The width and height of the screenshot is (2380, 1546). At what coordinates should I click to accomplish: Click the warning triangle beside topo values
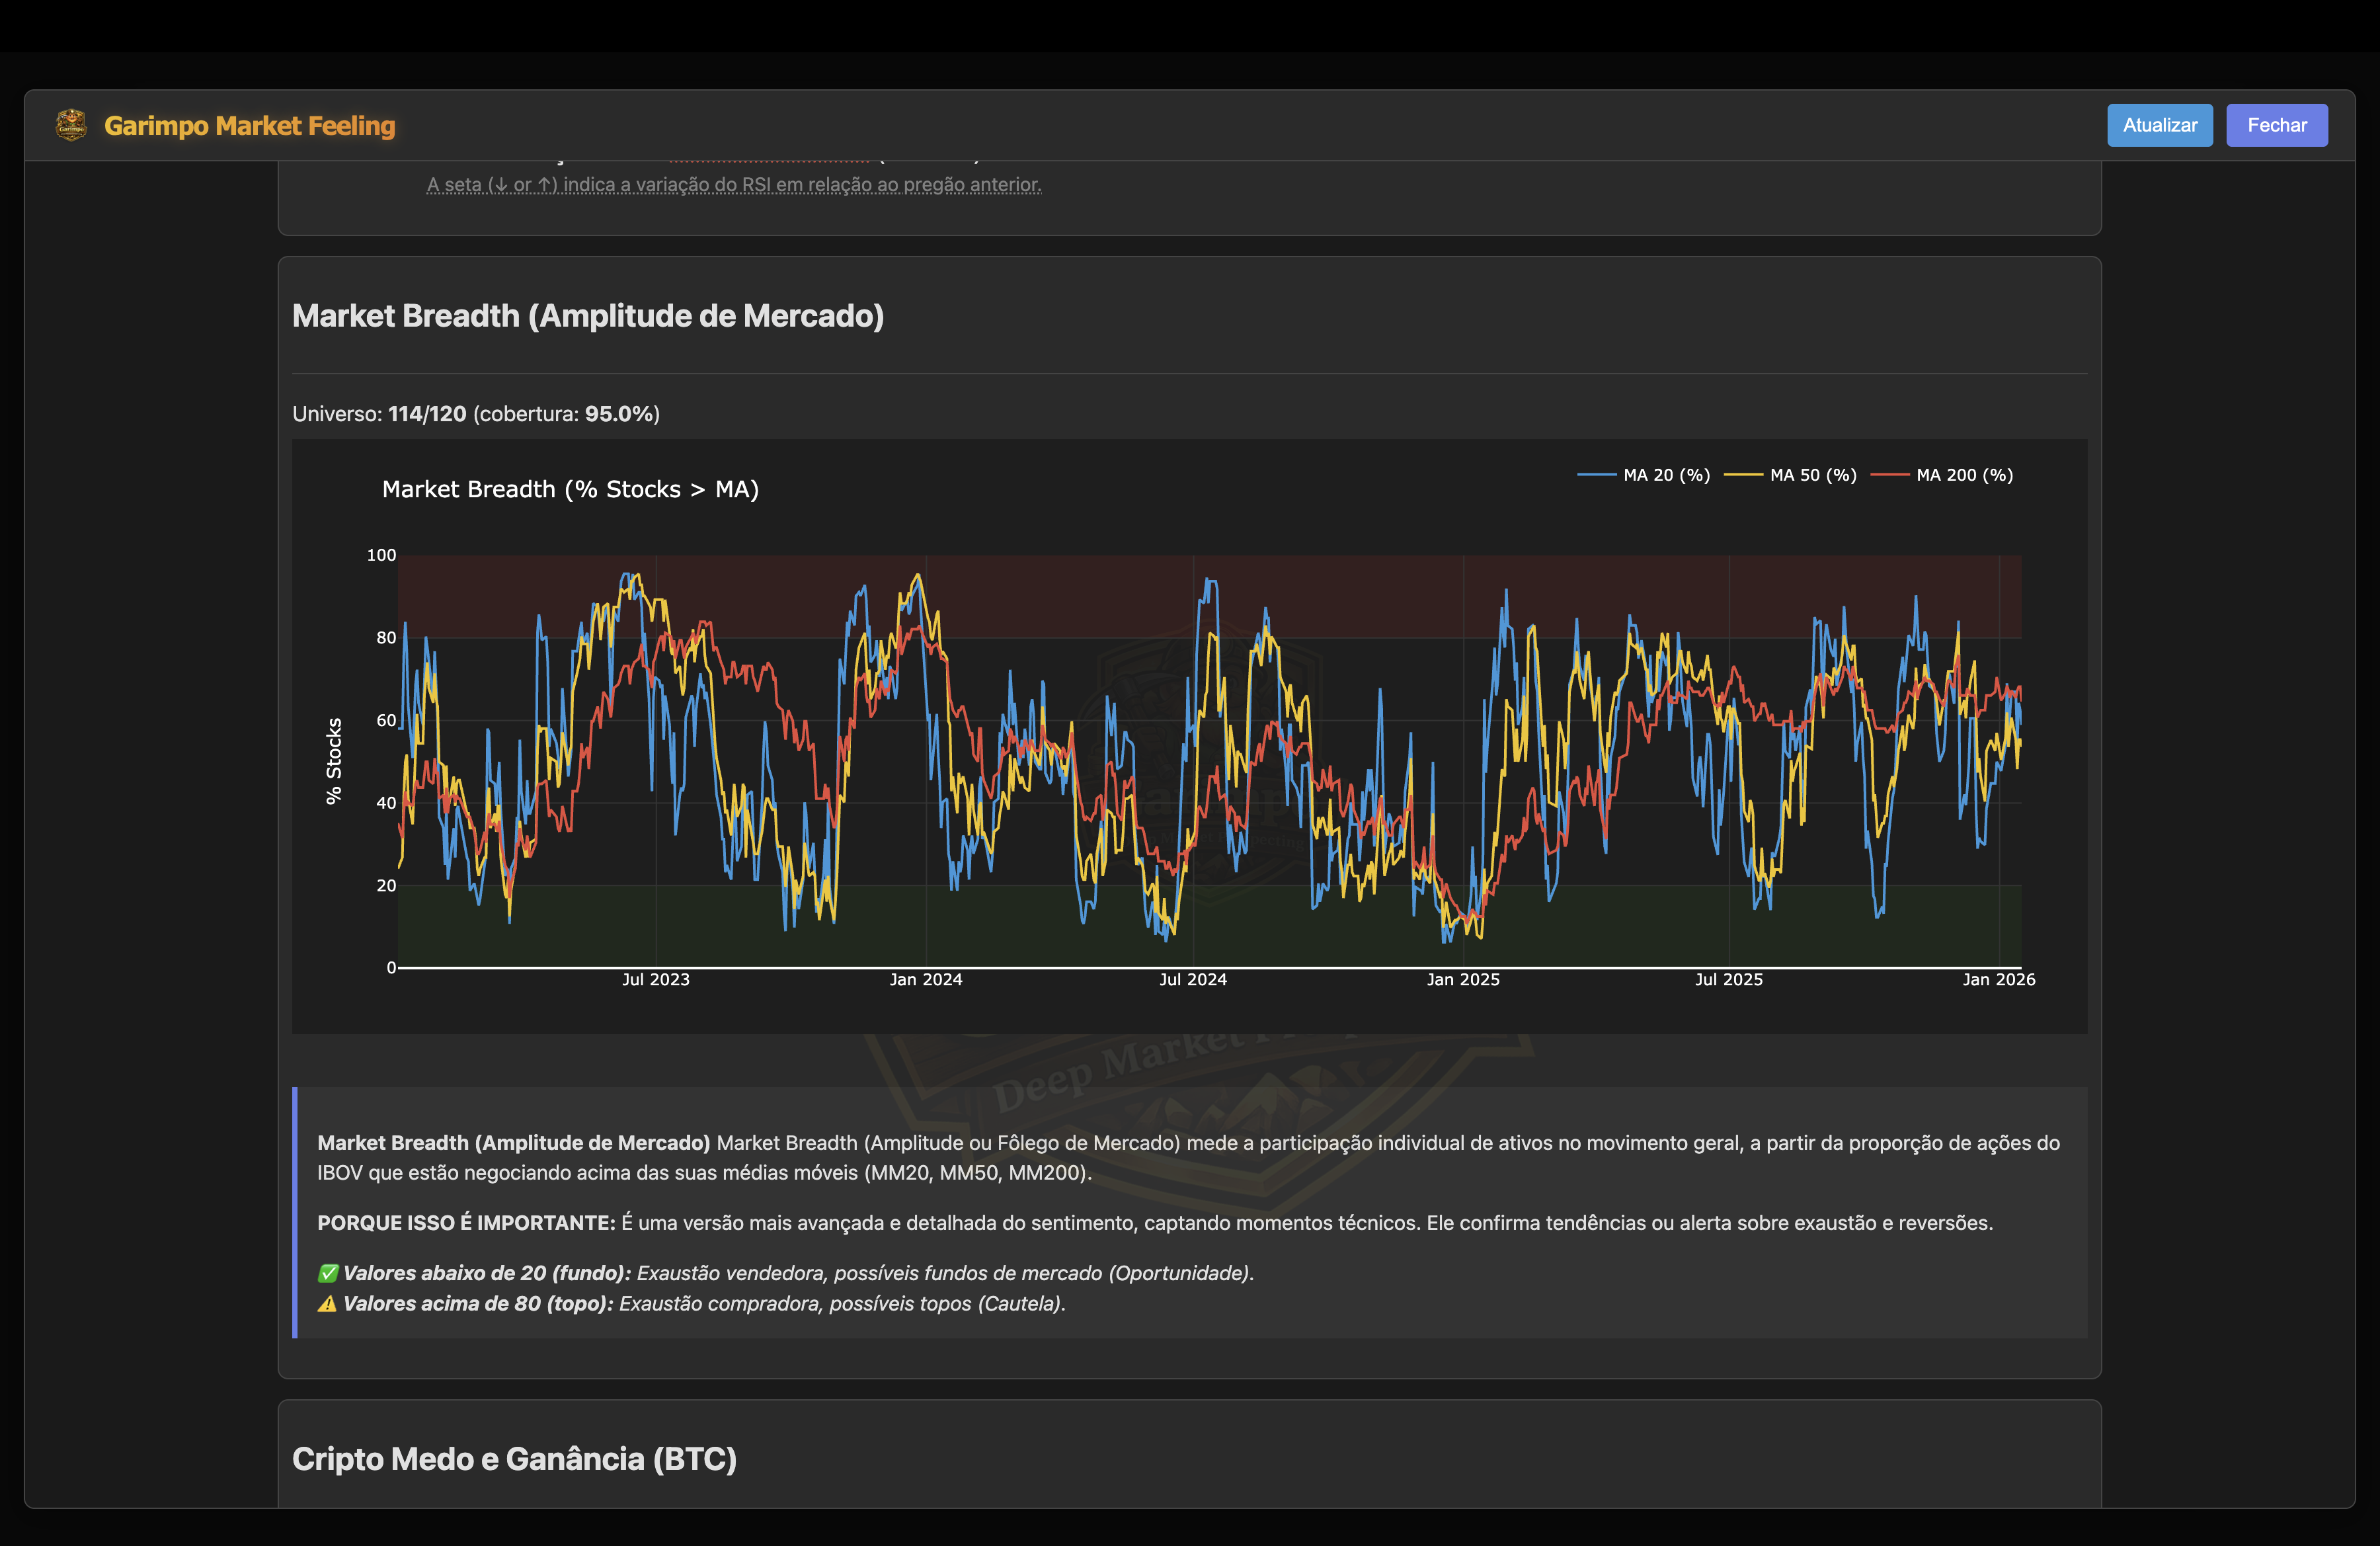[x=327, y=1304]
